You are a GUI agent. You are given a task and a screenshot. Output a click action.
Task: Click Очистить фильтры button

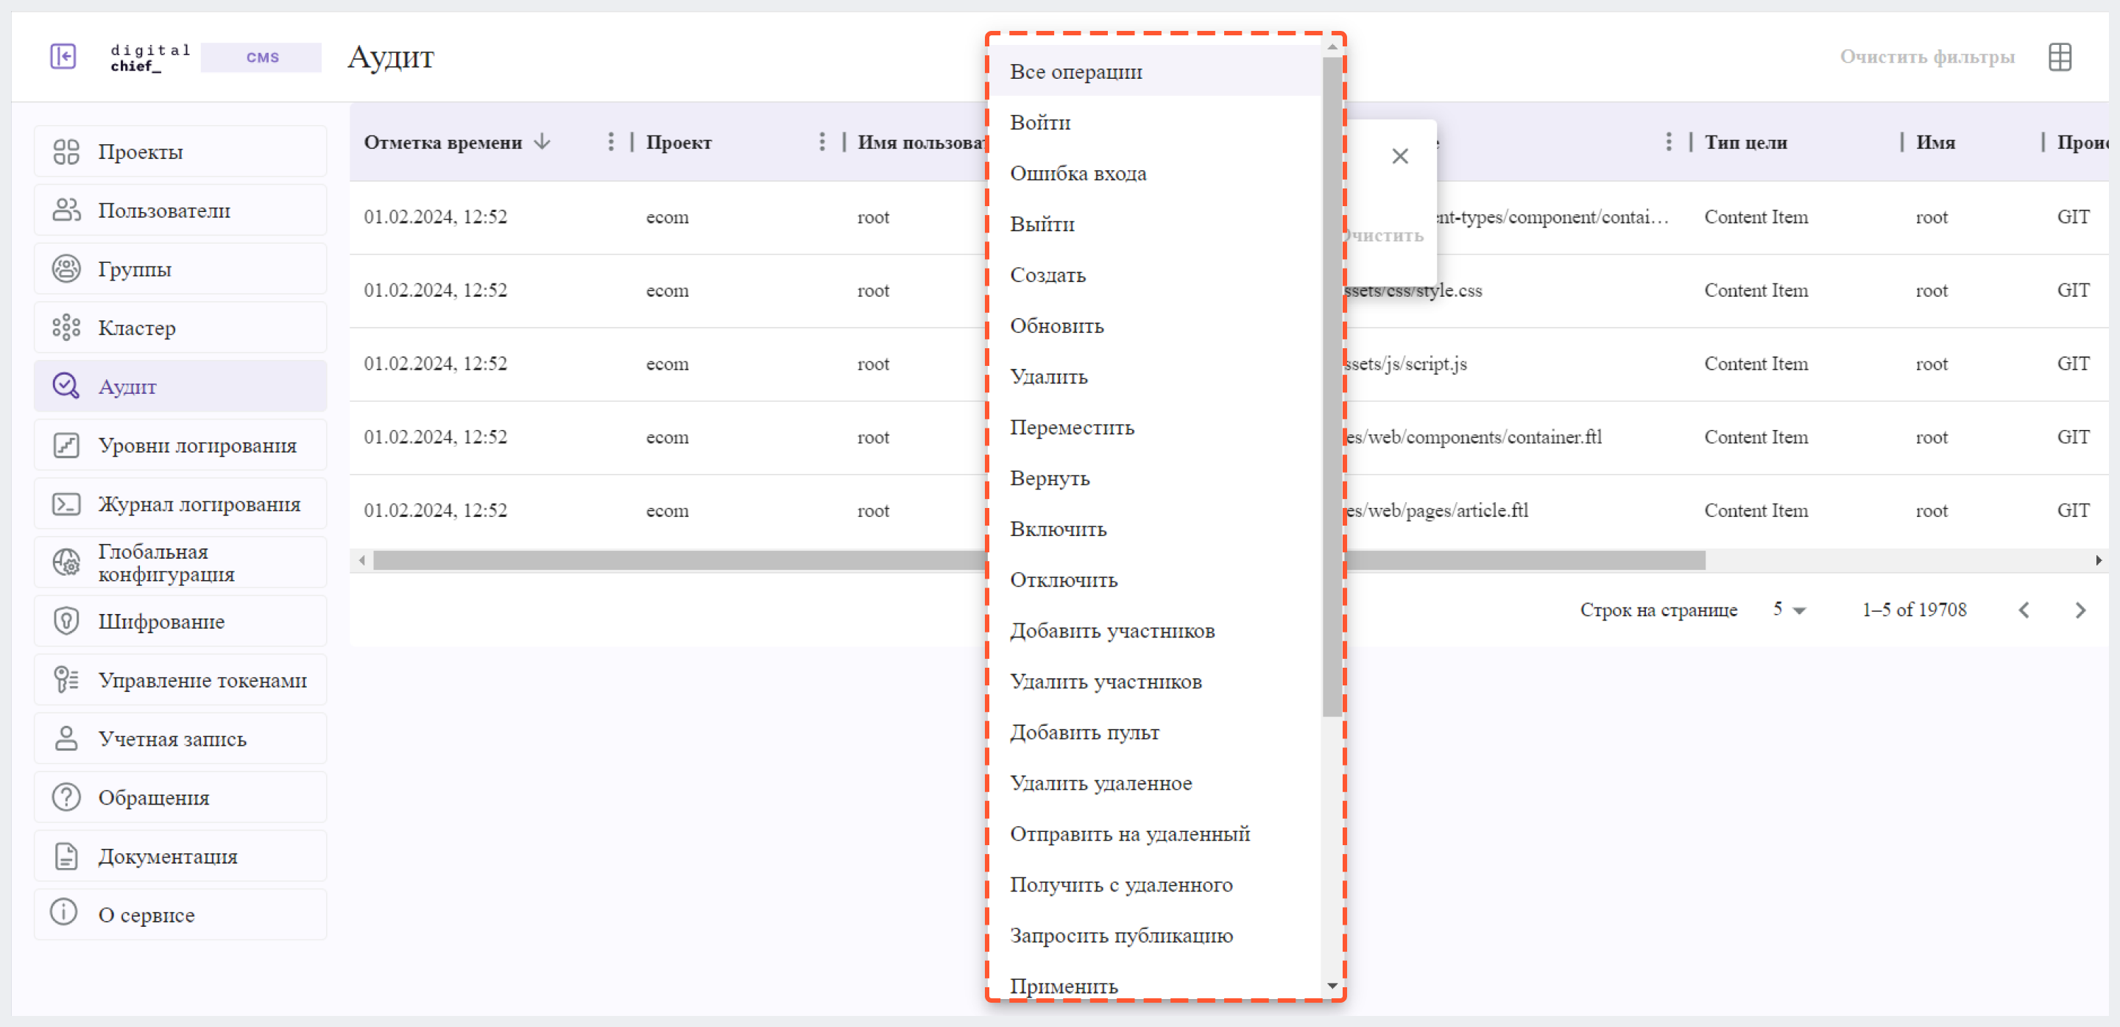pos(1926,56)
